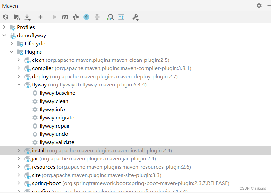Select the resources plugin row
Screen dimensions: 271x193
click(x=136, y=167)
